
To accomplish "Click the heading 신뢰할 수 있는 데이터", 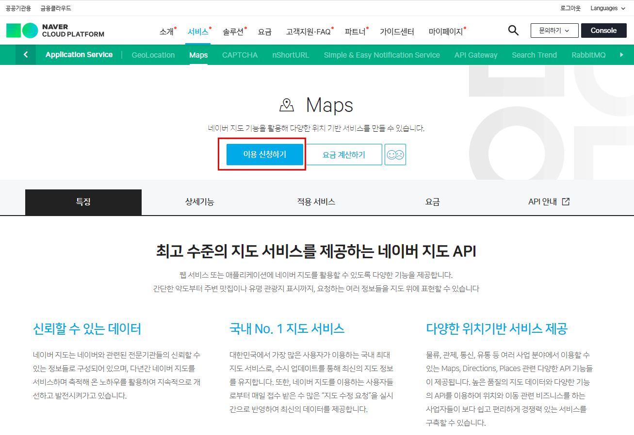I will 87,329.
